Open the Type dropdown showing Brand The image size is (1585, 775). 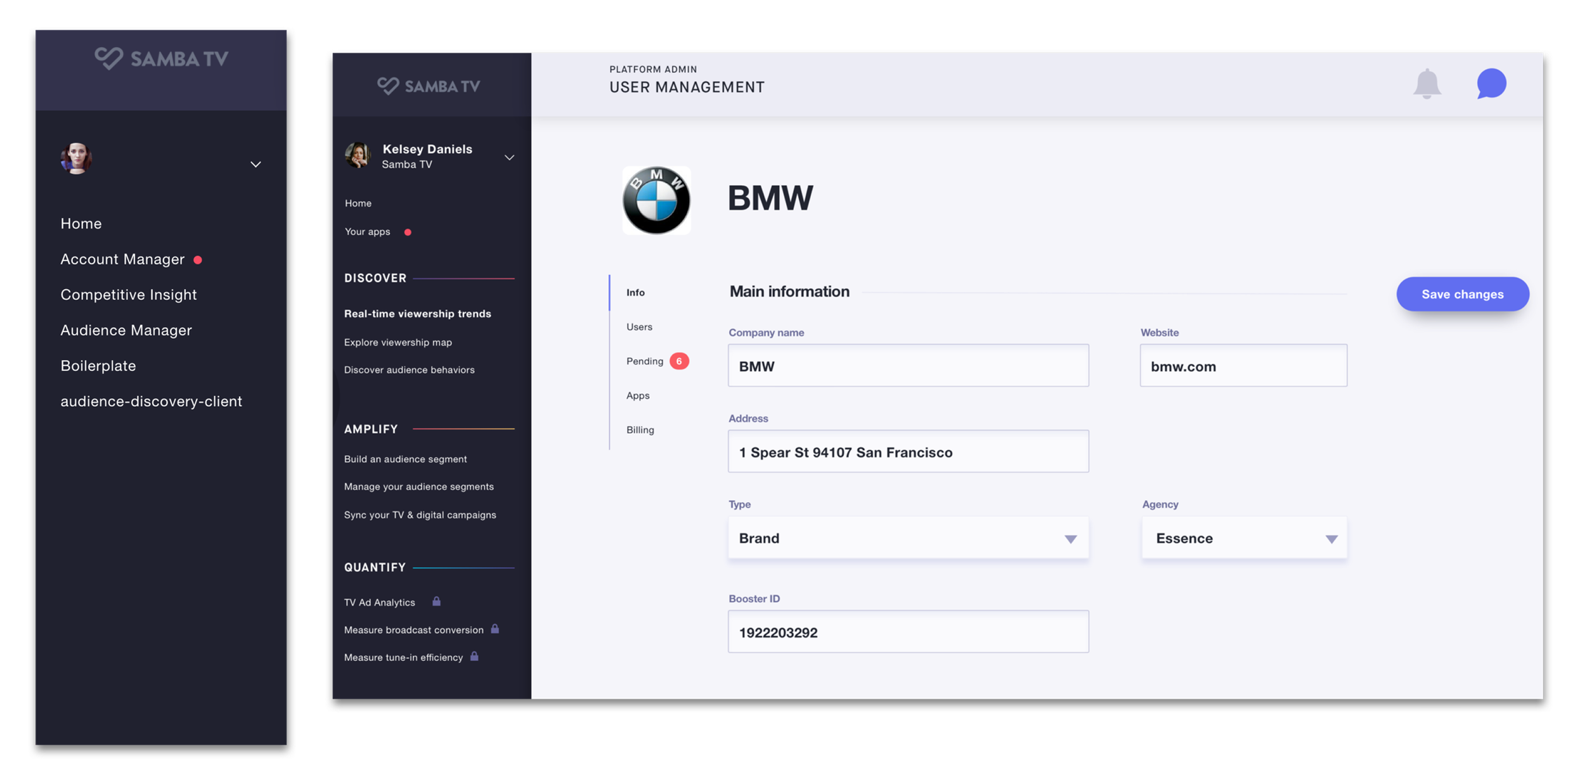tap(908, 538)
